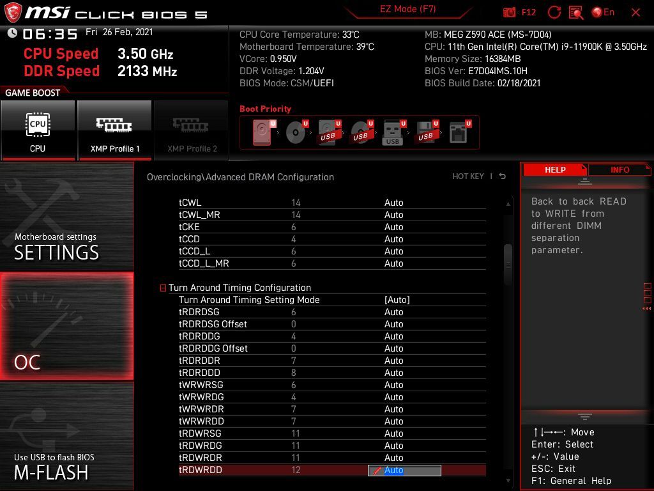Screen dimensions: 654x491
Task: Select the USB floppy boot priority device
Action: pyautogui.click(x=427, y=132)
